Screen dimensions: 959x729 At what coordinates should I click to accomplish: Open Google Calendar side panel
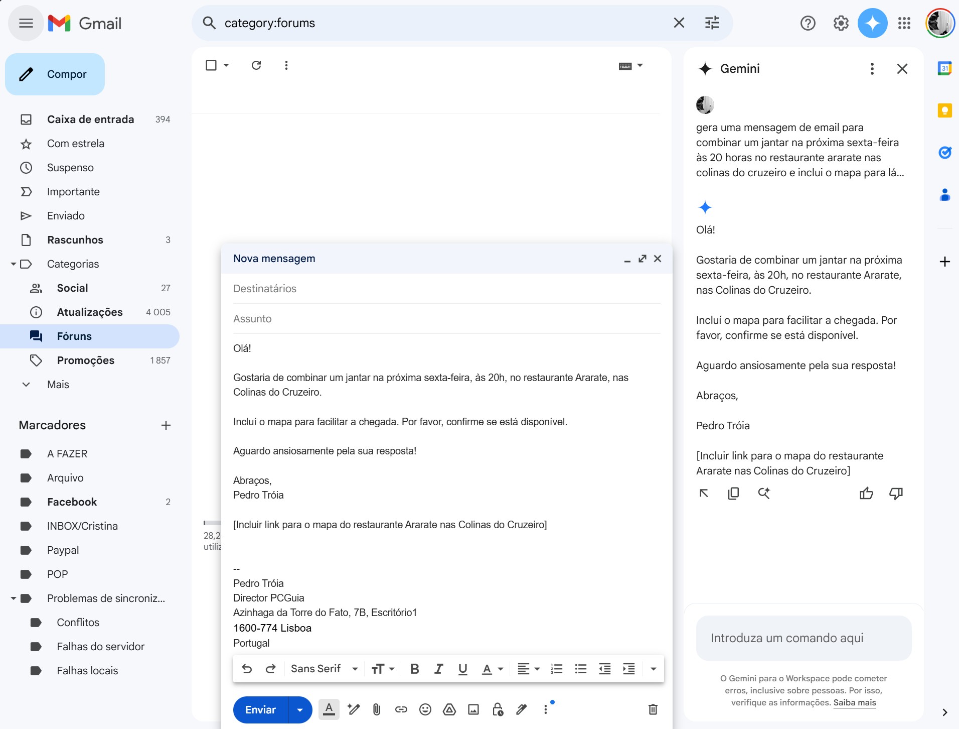pyautogui.click(x=944, y=68)
